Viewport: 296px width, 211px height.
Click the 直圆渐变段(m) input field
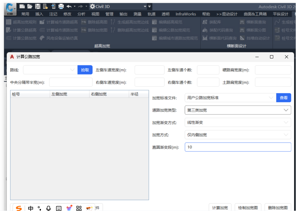coord(238,147)
